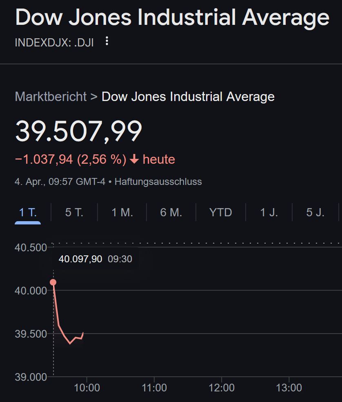Show the 1 J. chart range
342x402 pixels.
269,212
